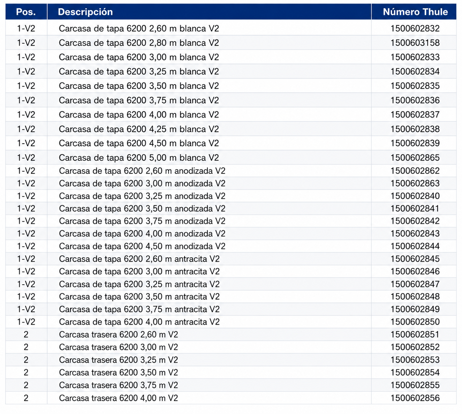
Task: Select part number 1500602840
Action: (415, 196)
